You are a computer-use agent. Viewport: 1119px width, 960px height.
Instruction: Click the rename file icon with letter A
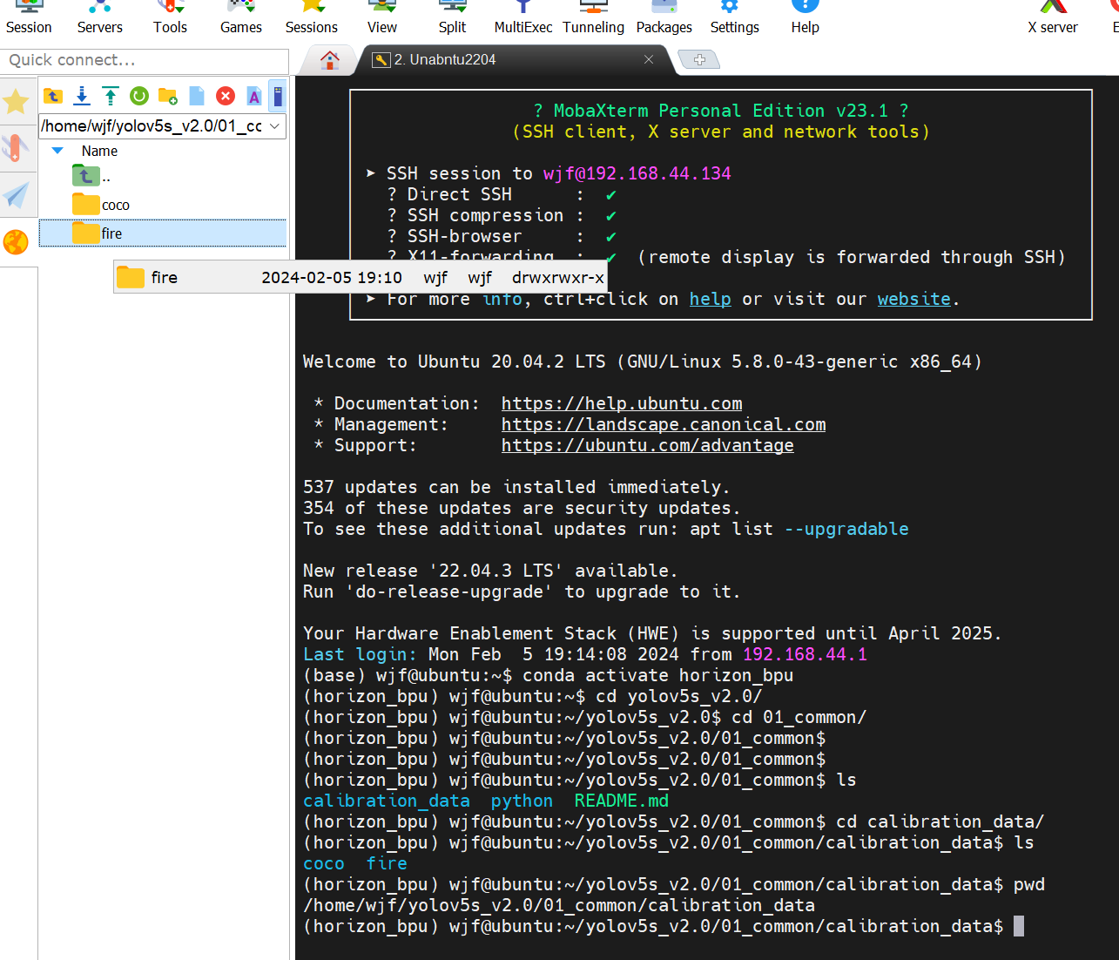[253, 96]
